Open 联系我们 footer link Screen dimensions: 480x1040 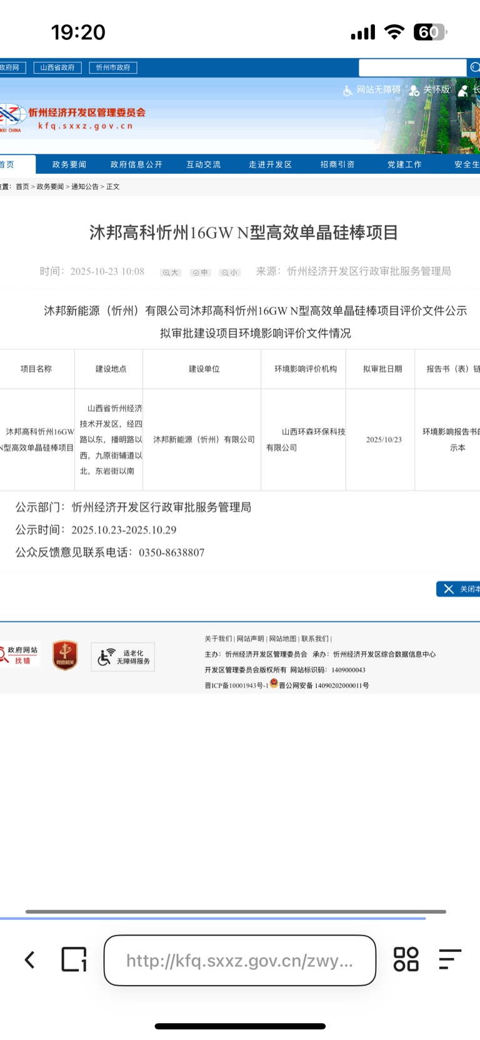[x=315, y=639]
